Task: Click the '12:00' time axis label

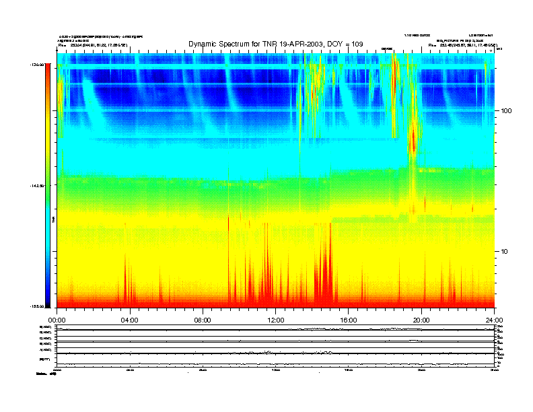Action: coord(276,320)
